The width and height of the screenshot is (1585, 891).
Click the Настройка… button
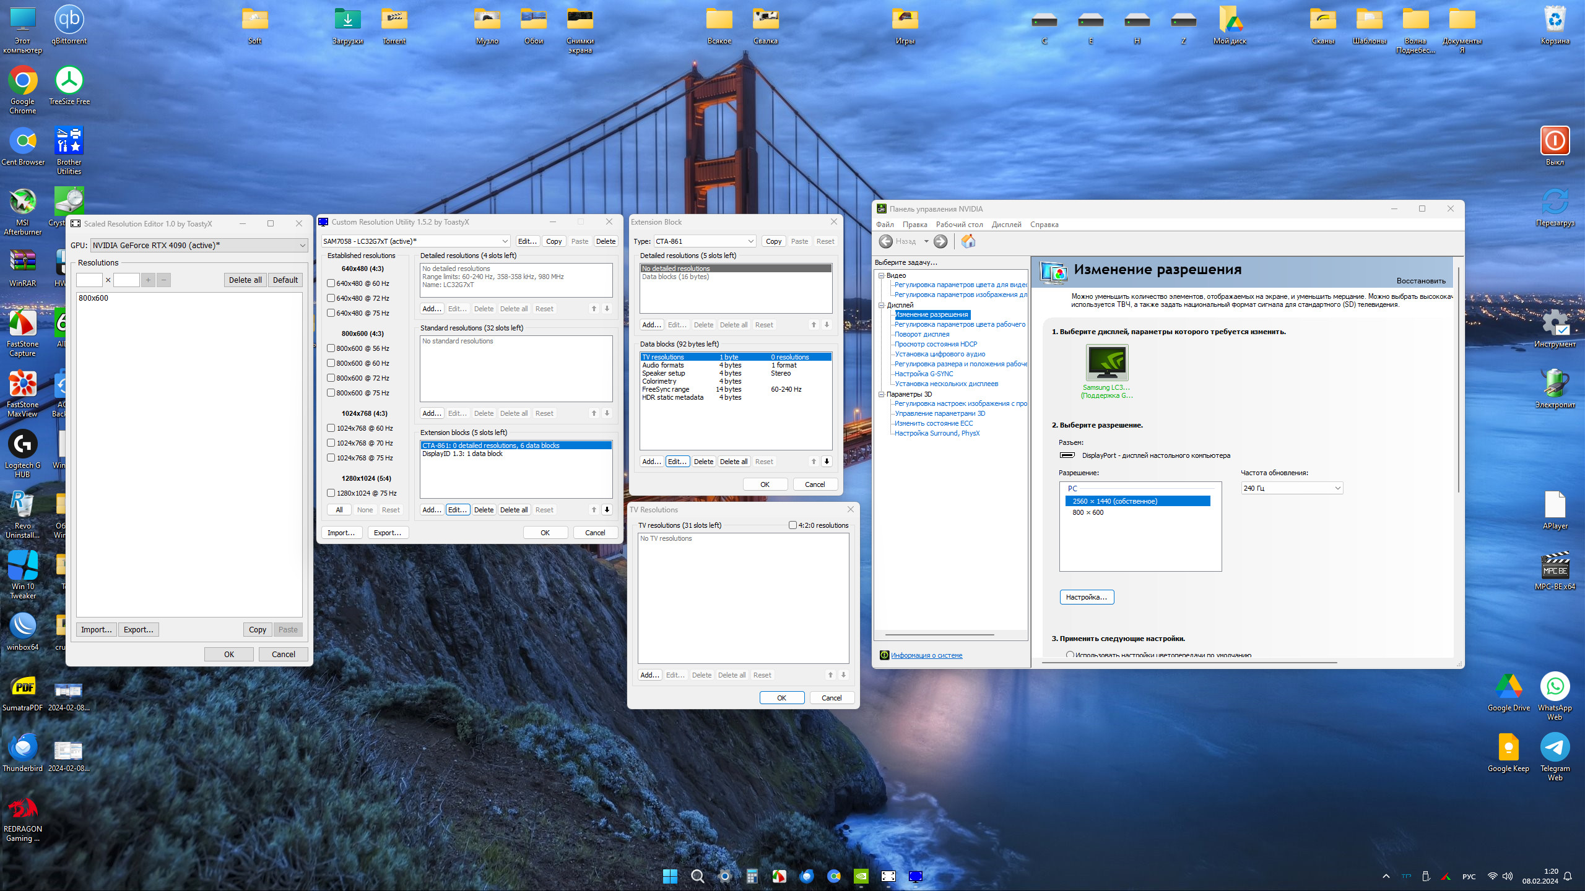click(1086, 597)
